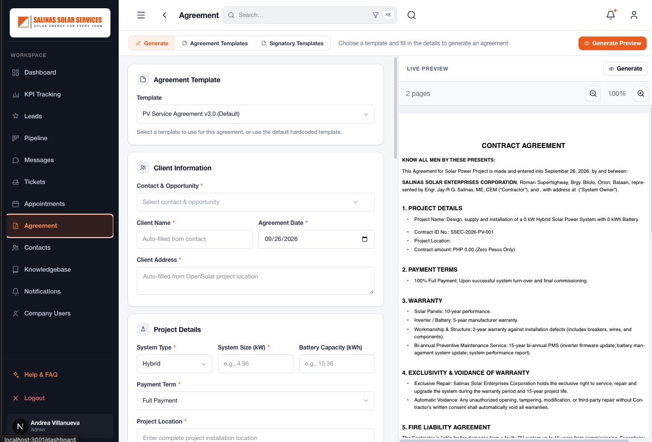
Task: Switch to Agreement Templates tab
Action: pos(215,43)
